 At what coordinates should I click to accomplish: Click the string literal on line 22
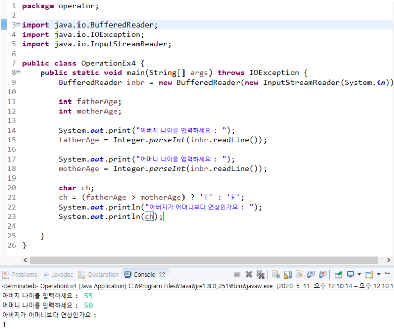199,207
